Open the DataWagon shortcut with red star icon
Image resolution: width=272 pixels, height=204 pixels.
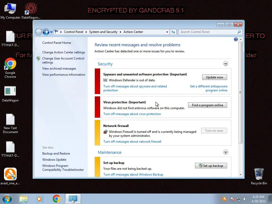click(x=31, y=11)
